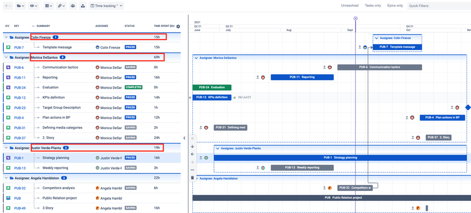Collapse all rows using Summary header chevron

coord(33,26)
